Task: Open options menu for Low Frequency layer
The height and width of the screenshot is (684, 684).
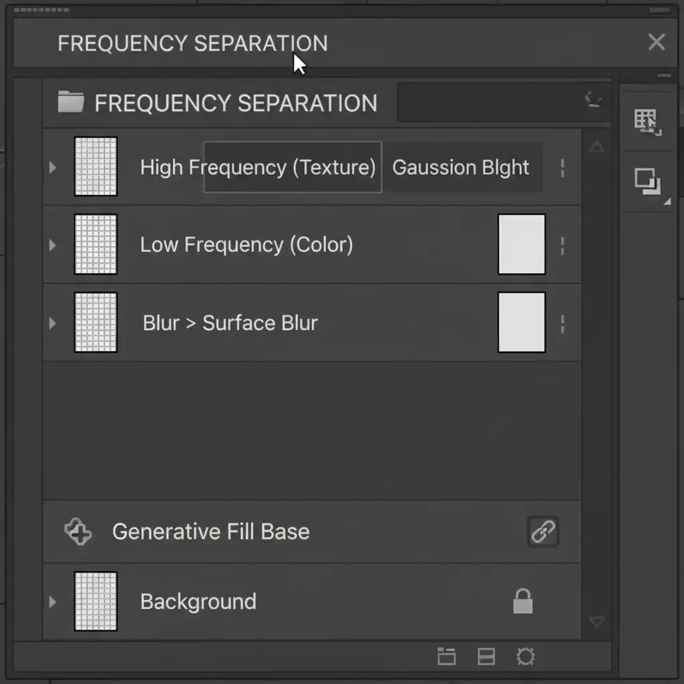Action: point(562,245)
